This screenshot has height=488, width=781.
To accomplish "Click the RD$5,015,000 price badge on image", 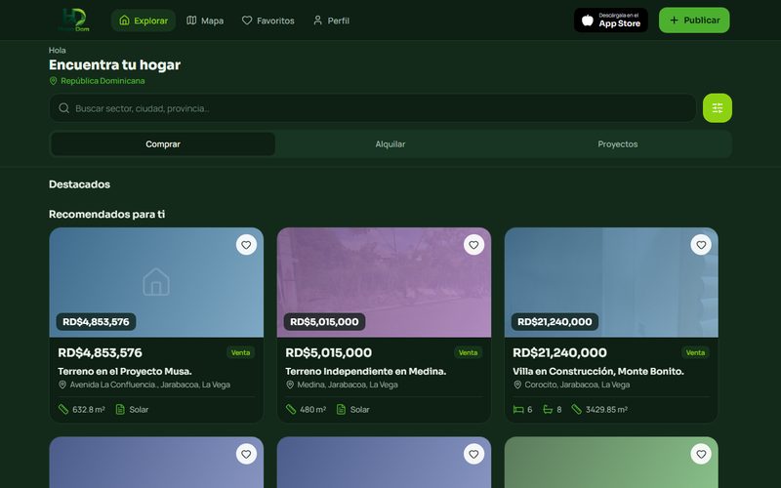I will (x=324, y=322).
